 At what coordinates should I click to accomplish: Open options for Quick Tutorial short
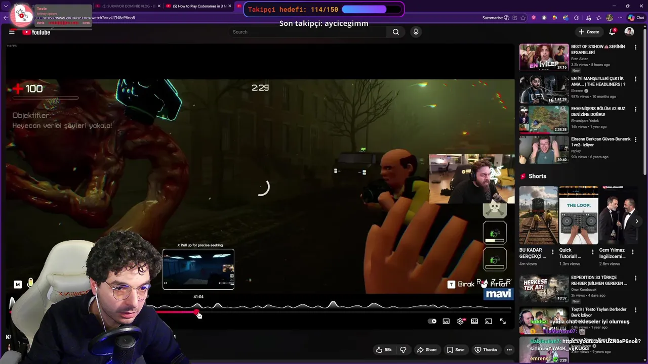click(x=593, y=251)
